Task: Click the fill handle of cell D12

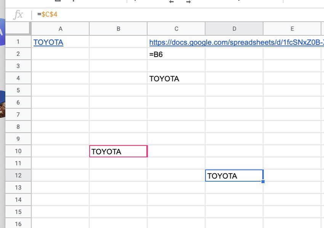Action: point(263,182)
